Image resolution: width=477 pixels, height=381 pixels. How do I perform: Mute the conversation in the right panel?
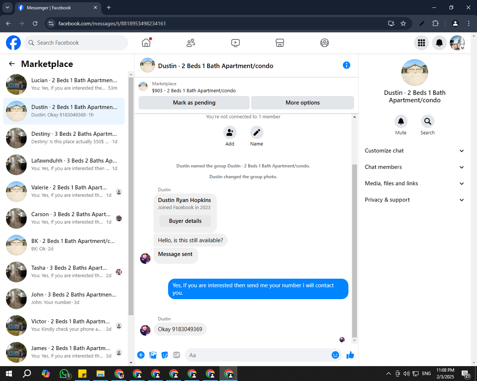(401, 121)
